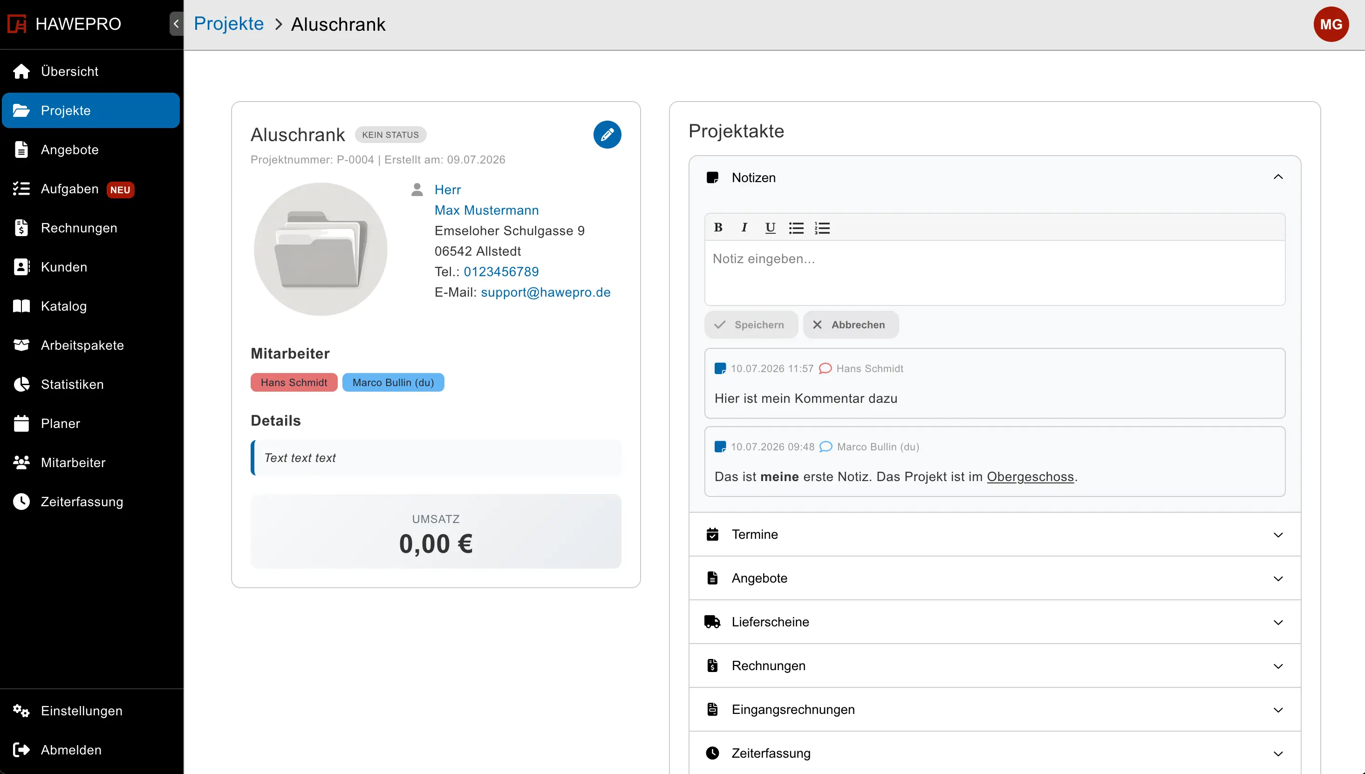Click the Speichern button
Screen dimensions: 1365x774
pyautogui.click(x=751, y=325)
